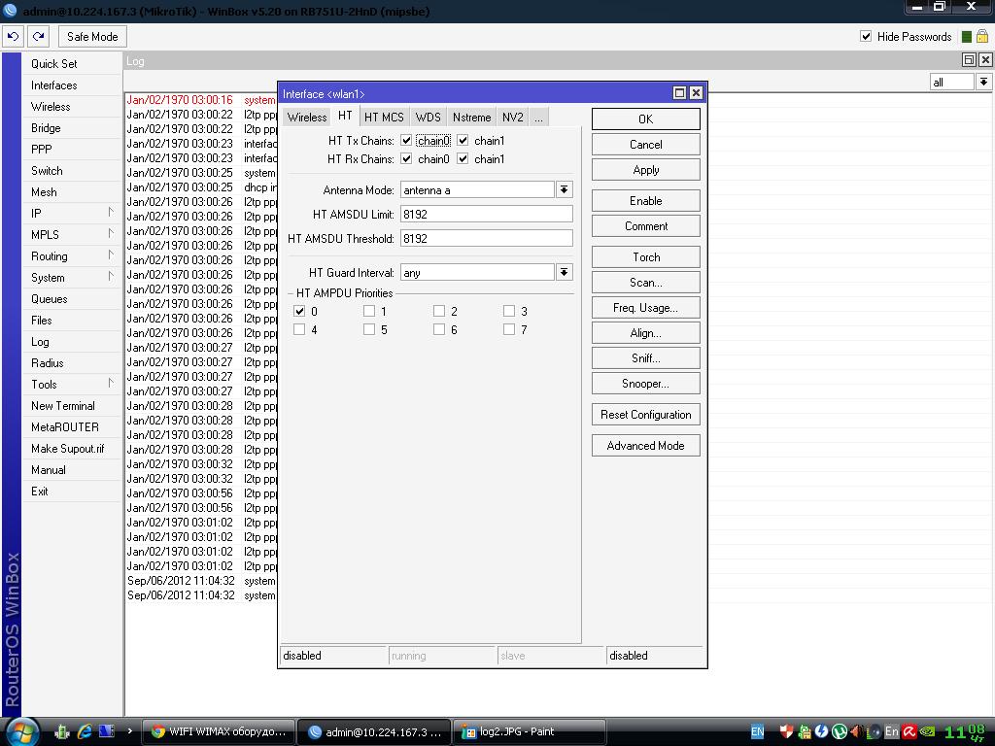Toggle Hide Passwords checkbox
This screenshot has height=746, width=995.
[x=866, y=36]
